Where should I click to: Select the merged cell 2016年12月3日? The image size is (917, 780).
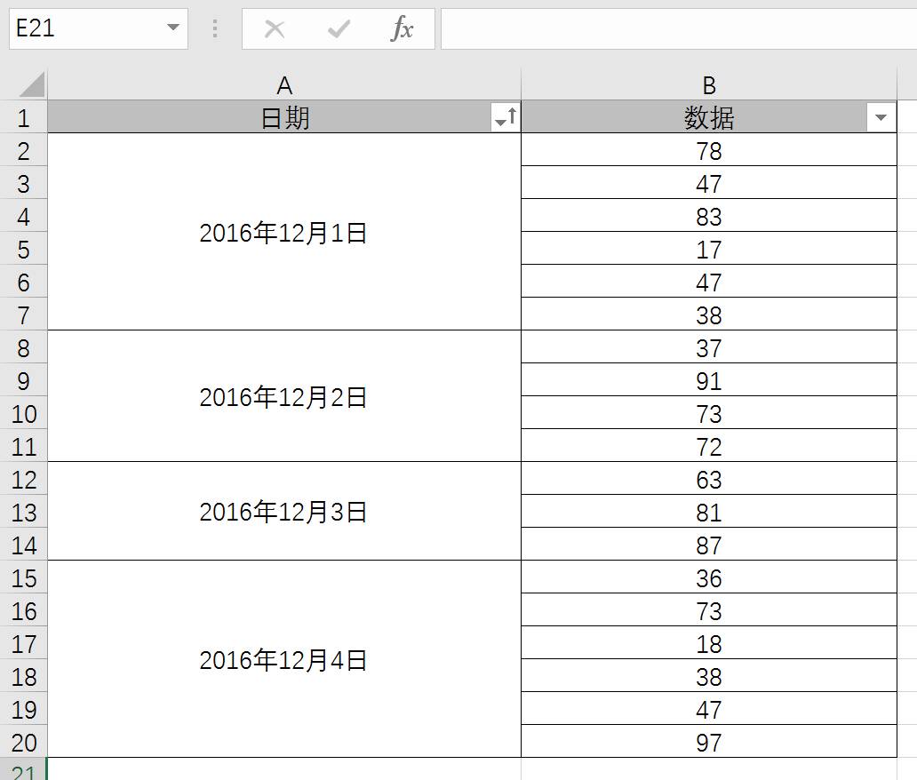(284, 512)
